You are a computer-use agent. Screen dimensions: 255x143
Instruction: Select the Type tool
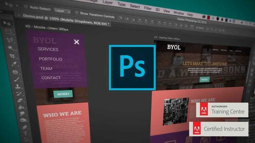coord(26,133)
